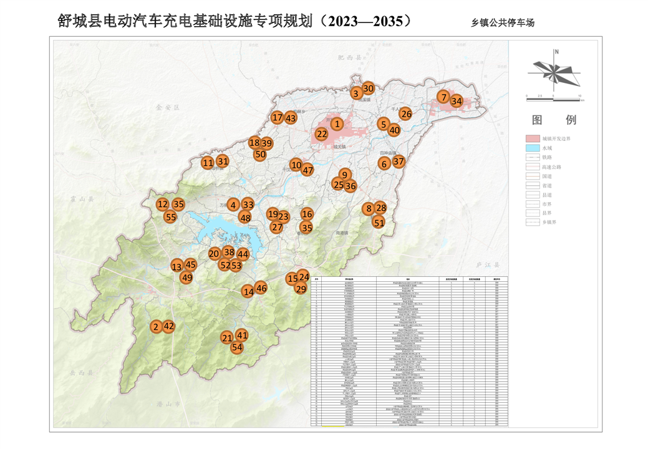Click marker number 37
648x449 pixels.
pyautogui.click(x=399, y=161)
